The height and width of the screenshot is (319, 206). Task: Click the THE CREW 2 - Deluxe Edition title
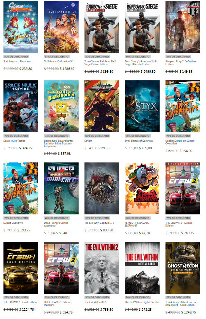point(179,224)
